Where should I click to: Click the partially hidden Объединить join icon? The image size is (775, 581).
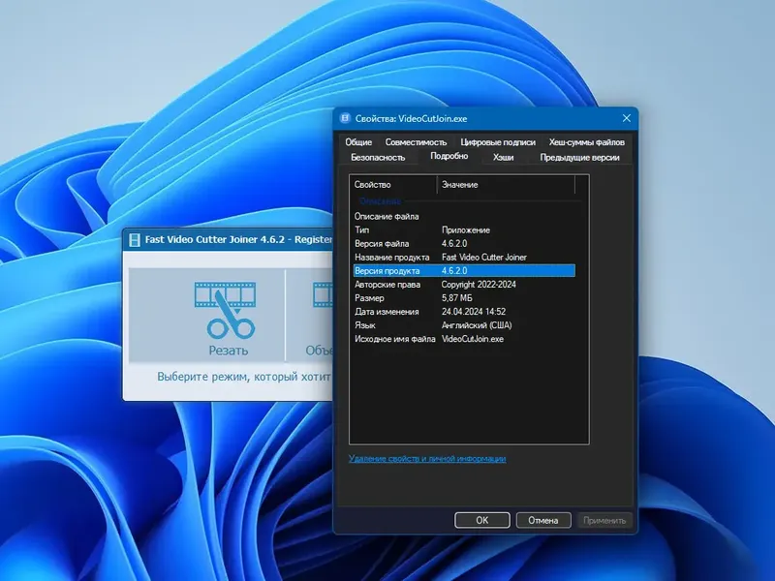coord(323,295)
